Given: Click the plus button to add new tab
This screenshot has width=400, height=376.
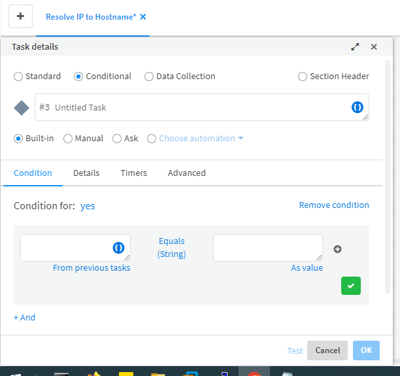Looking at the screenshot, I should coord(20,16).
